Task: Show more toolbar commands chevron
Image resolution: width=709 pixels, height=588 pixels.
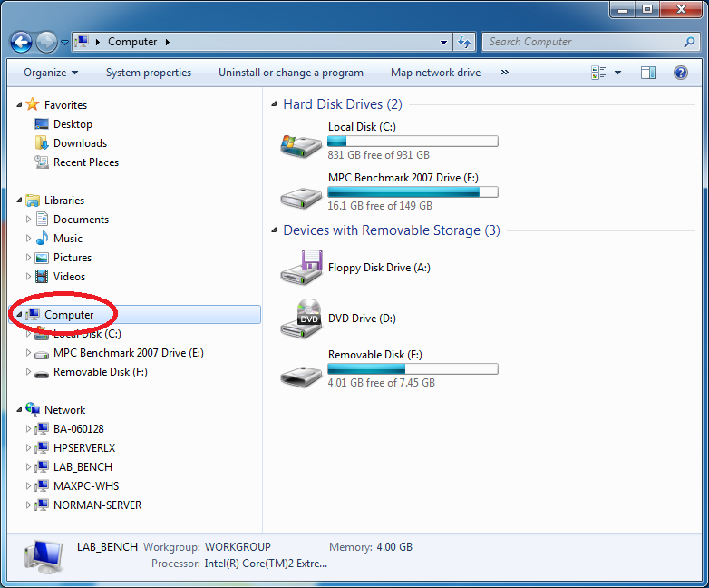Action: point(505,73)
